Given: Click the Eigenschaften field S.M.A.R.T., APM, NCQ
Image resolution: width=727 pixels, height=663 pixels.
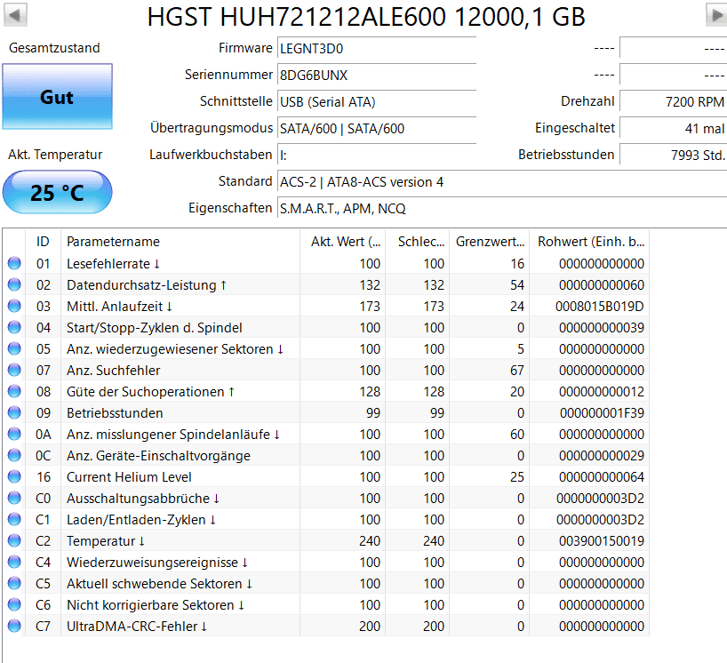Looking at the screenshot, I should click(502, 209).
